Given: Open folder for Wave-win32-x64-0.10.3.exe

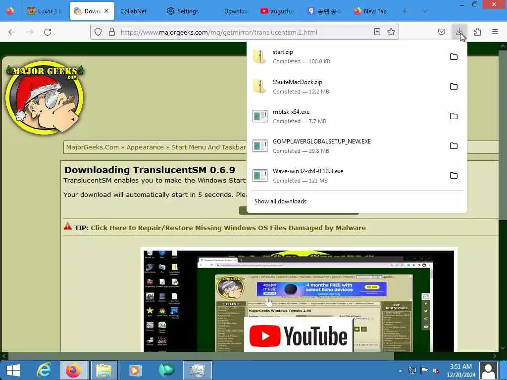Looking at the screenshot, I should pyautogui.click(x=454, y=176).
